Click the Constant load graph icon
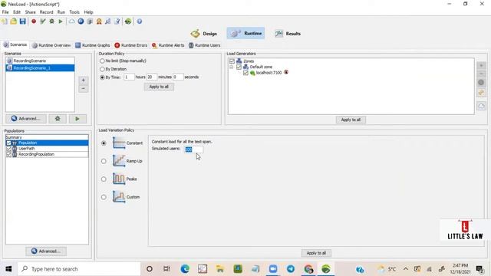Viewport: 491px width, 276px height. click(119, 143)
